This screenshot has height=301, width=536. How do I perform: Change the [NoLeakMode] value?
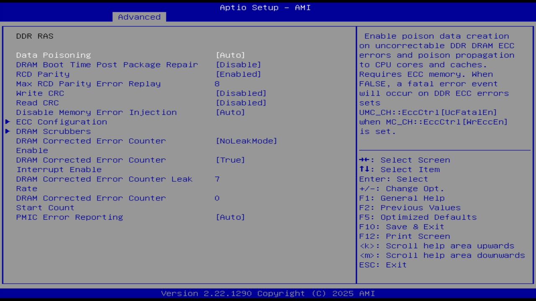click(246, 141)
